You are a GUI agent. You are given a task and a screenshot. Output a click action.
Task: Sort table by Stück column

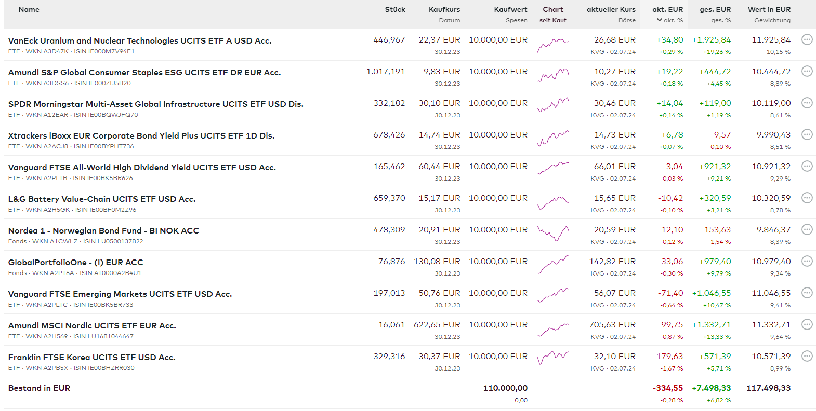394,9
